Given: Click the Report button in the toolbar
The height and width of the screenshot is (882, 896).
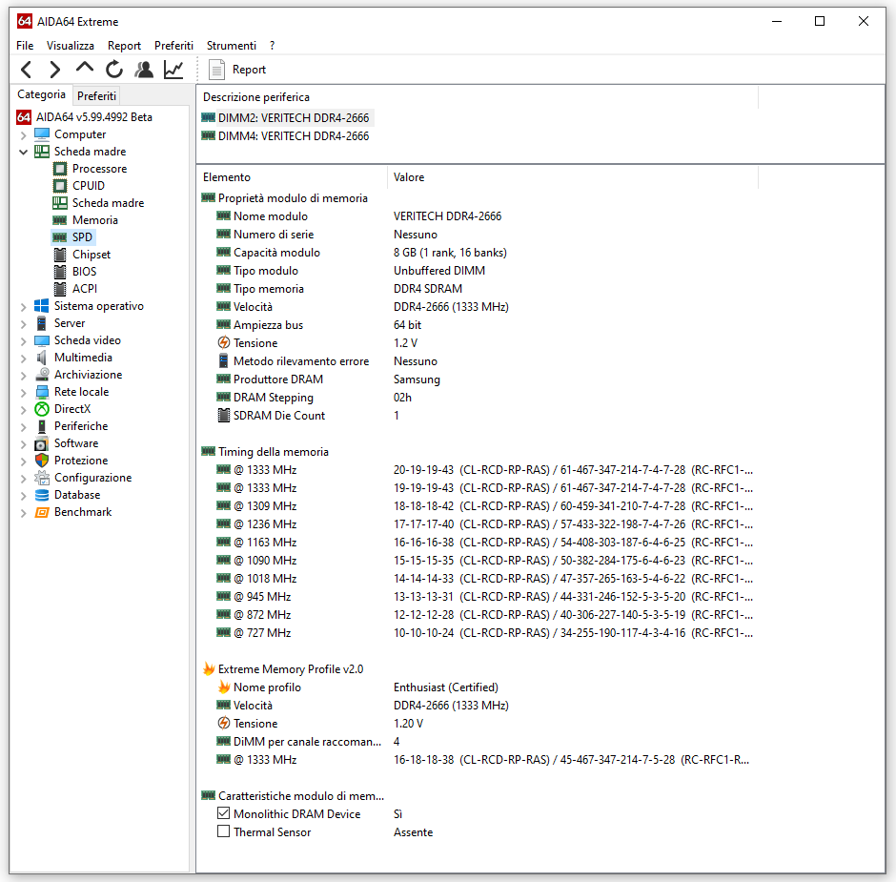Looking at the screenshot, I should [x=237, y=70].
